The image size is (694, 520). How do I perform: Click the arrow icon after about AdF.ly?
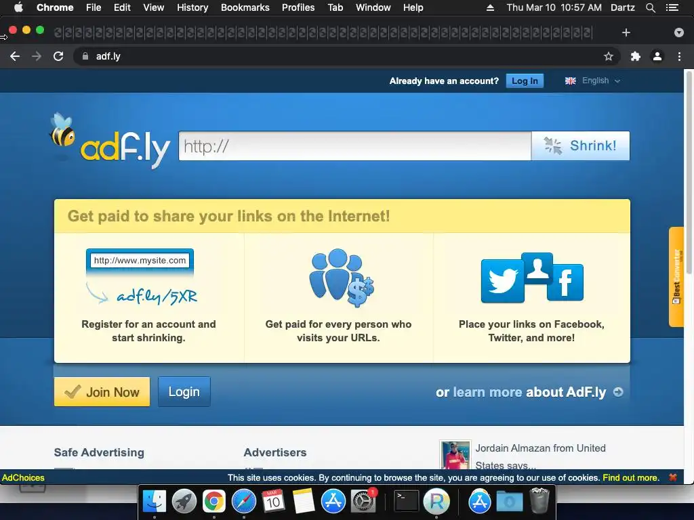pyautogui.click(x=618, y=392)
